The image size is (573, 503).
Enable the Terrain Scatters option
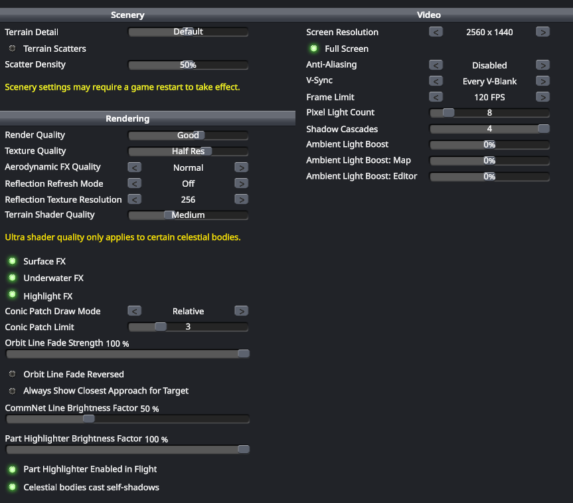[x=12, y=49]
